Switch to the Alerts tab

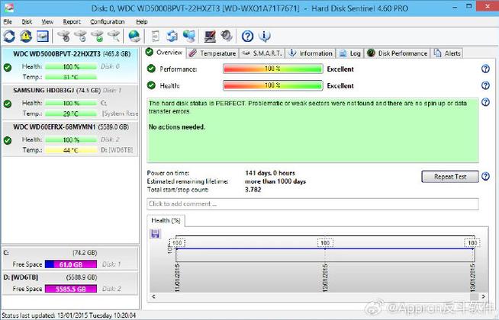(447, 53)
